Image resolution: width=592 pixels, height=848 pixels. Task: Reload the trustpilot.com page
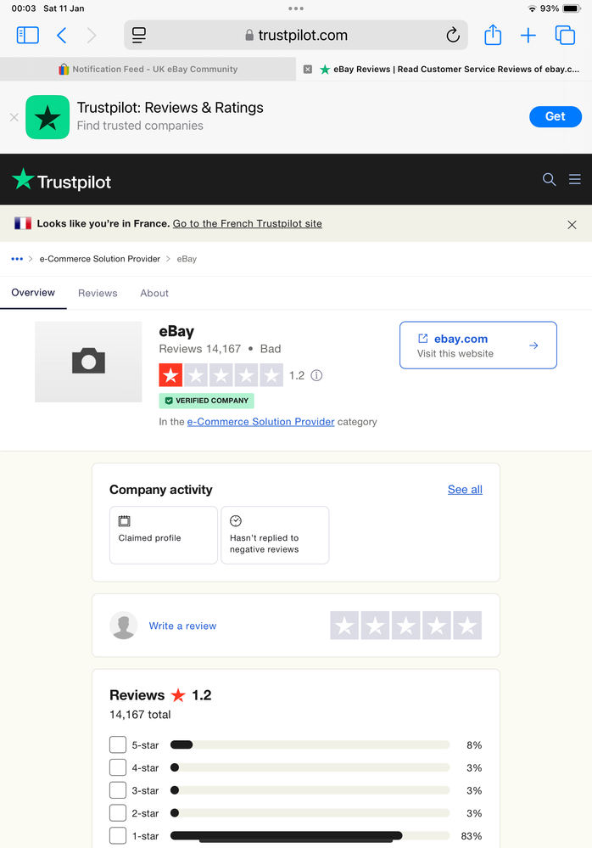click(453, 35)
